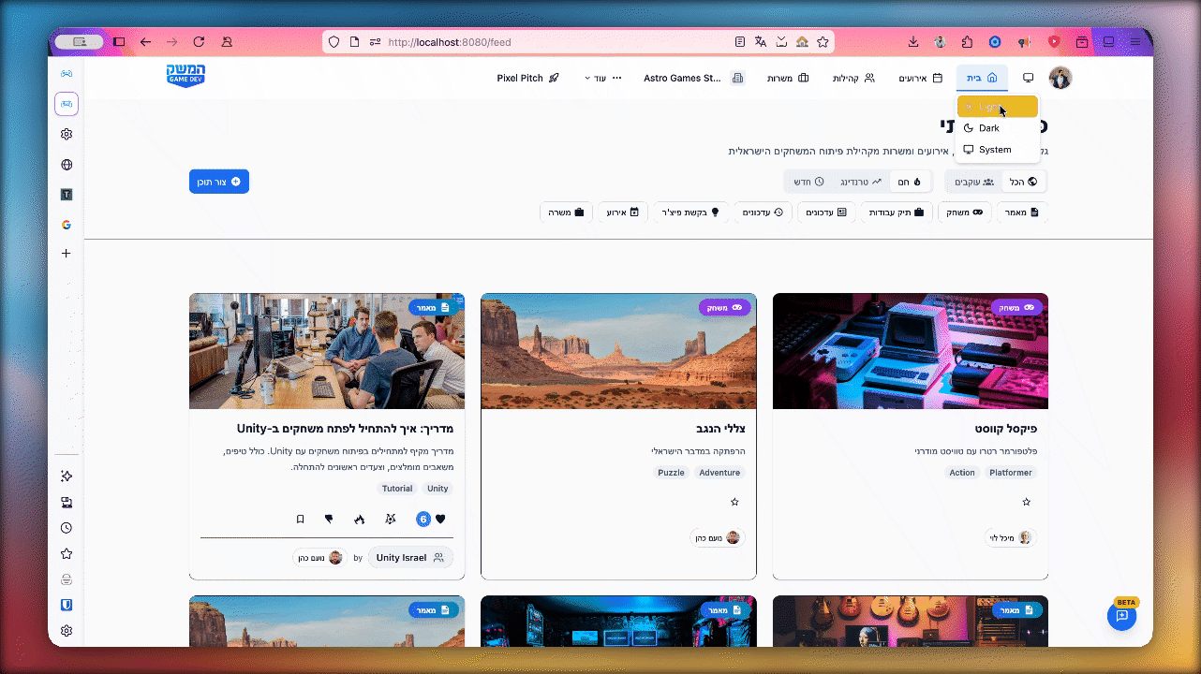Go to the בית home tab
This screenshot has height=674, width=1201.
point(982,78)
